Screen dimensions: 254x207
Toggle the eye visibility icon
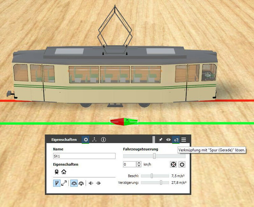tap(168, 140)
